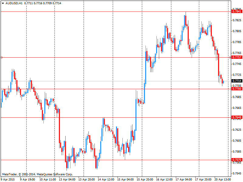Click the 9 Apr 19:00 time axis label
Viewport: 243px width, 182px height.
(x=27, y=180)
